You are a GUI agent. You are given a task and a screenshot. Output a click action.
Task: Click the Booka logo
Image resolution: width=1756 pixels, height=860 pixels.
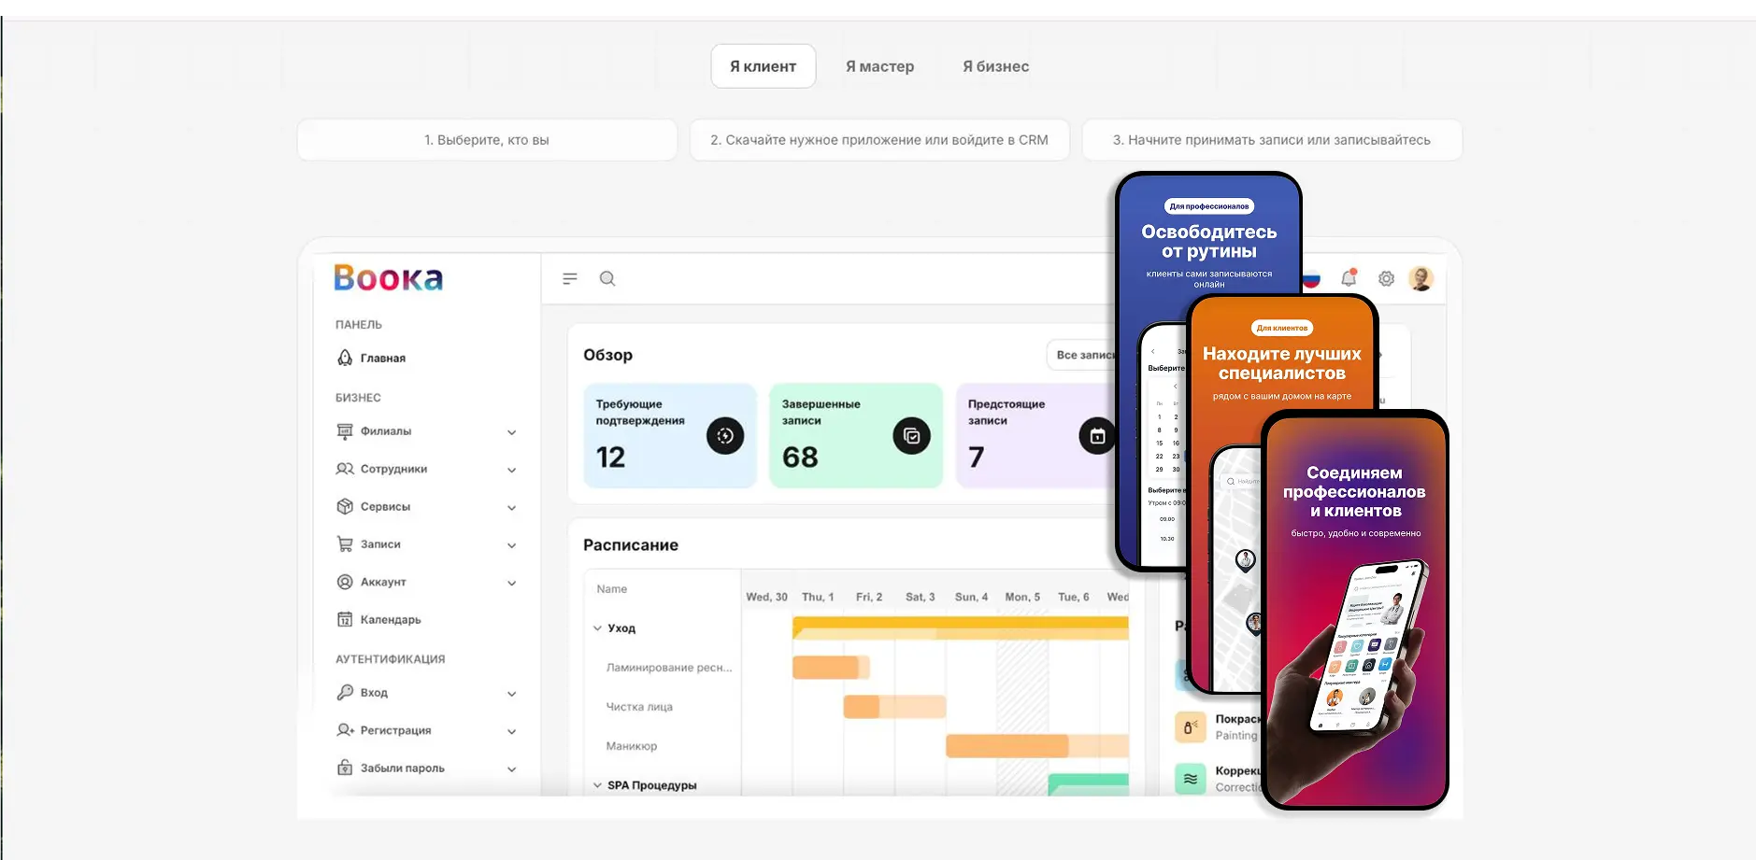(388, 278)
